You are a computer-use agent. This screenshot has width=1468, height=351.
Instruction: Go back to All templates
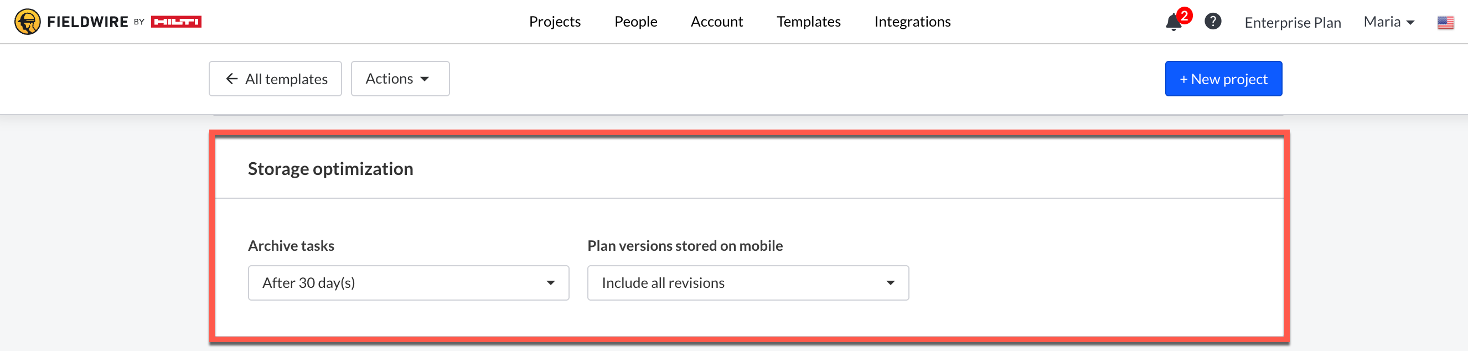(275, 79)
